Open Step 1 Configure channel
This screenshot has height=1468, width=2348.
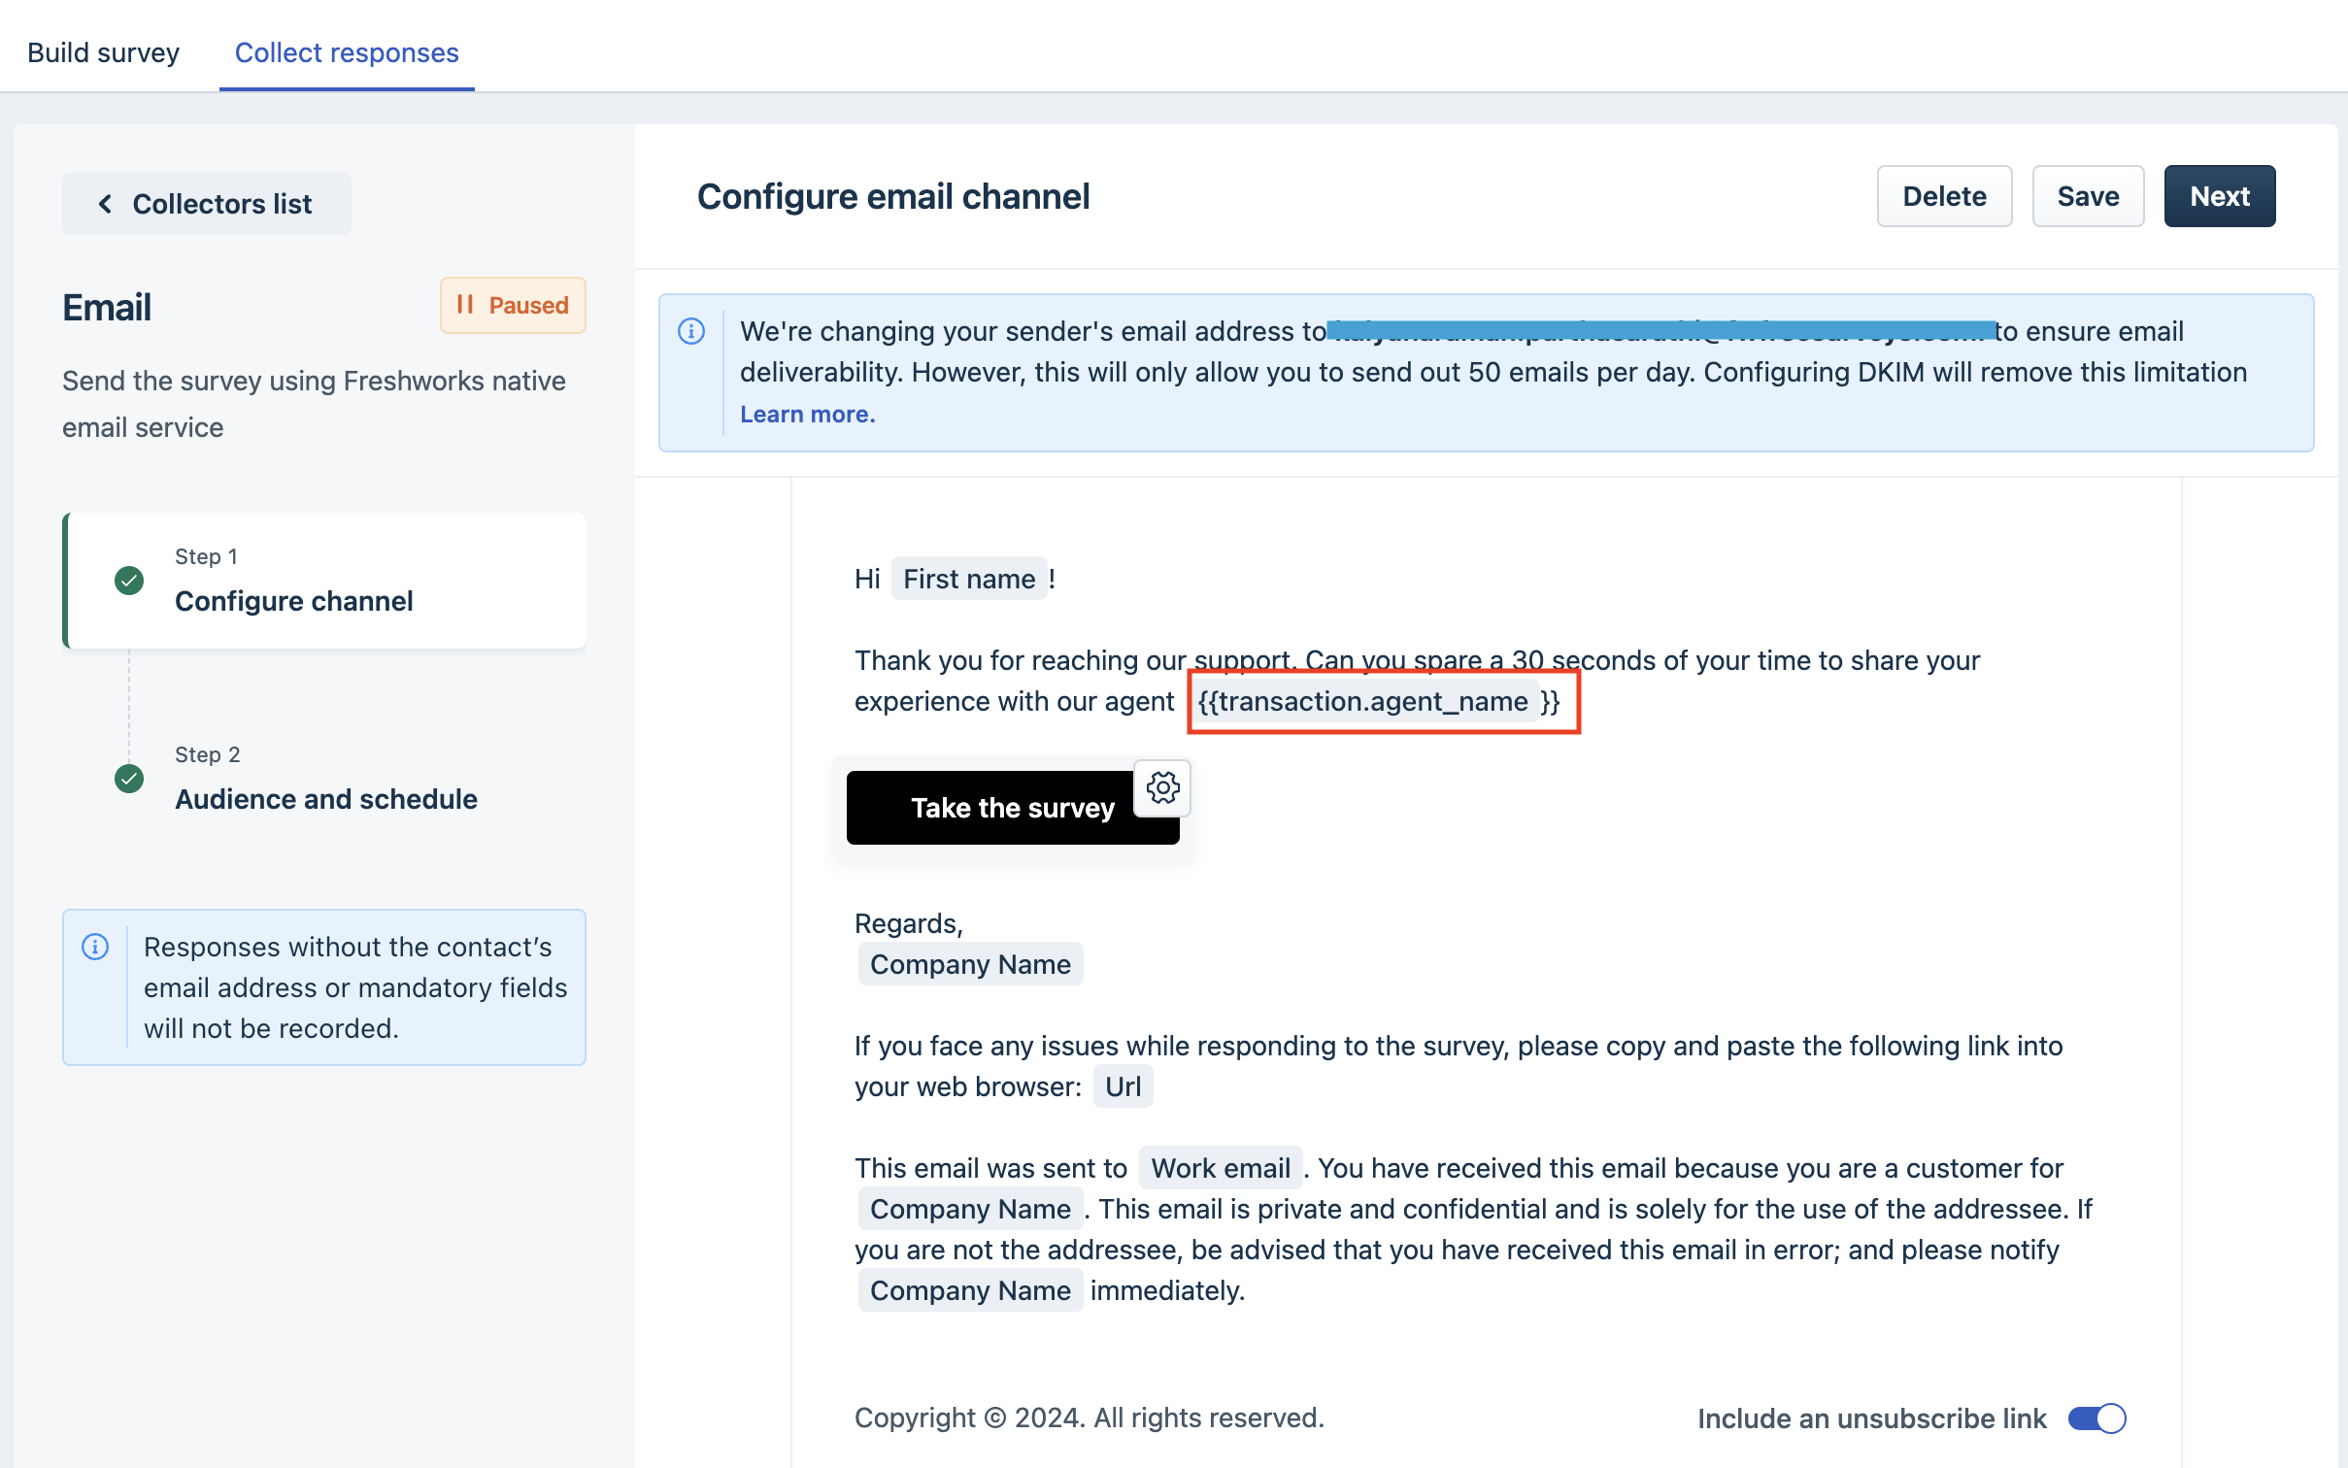tap(293, 601)
